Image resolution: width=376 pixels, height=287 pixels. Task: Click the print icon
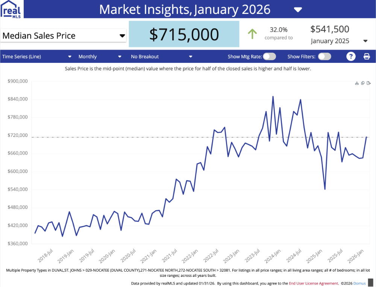[367, 56]
